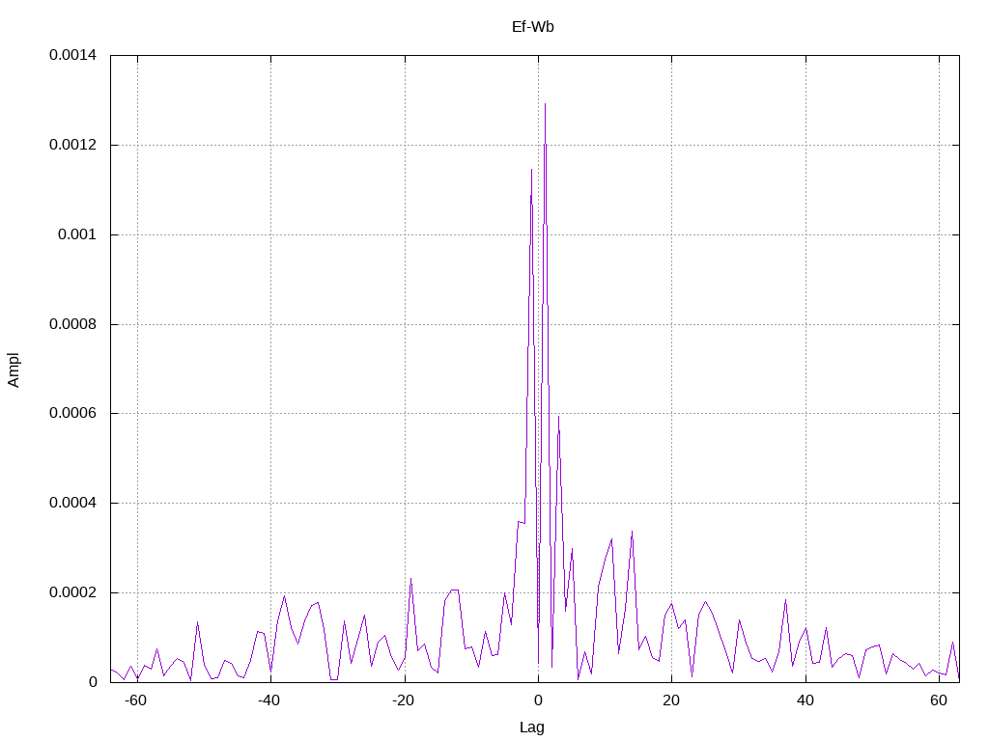Click the y-axis tick label 0.0008
The image size is (989, 741).
pos(72,324)
